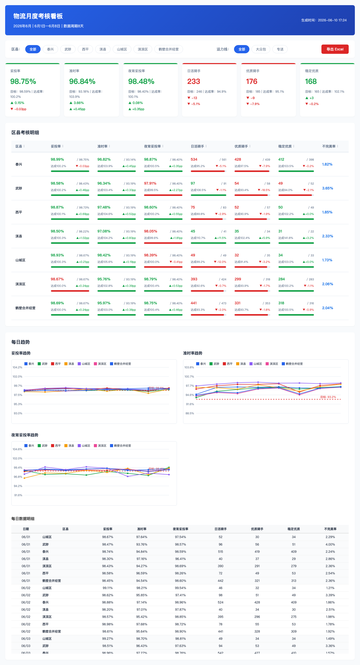Sort table by 不完美率 column arrow
The height and width of the screenshot is (665, 360).
point(338,146)
